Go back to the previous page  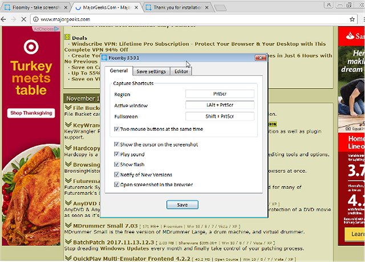tap(4, 19)
